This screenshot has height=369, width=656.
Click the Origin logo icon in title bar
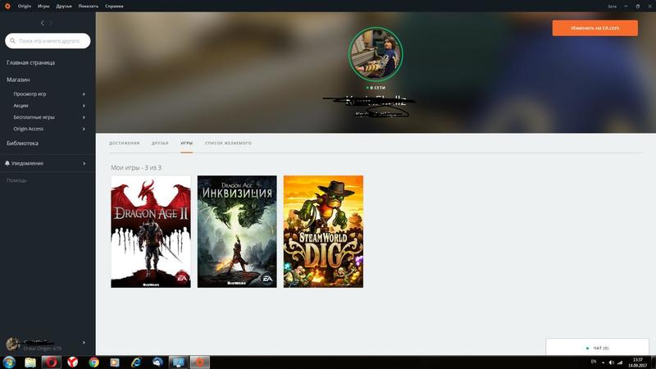coord(7,7)
